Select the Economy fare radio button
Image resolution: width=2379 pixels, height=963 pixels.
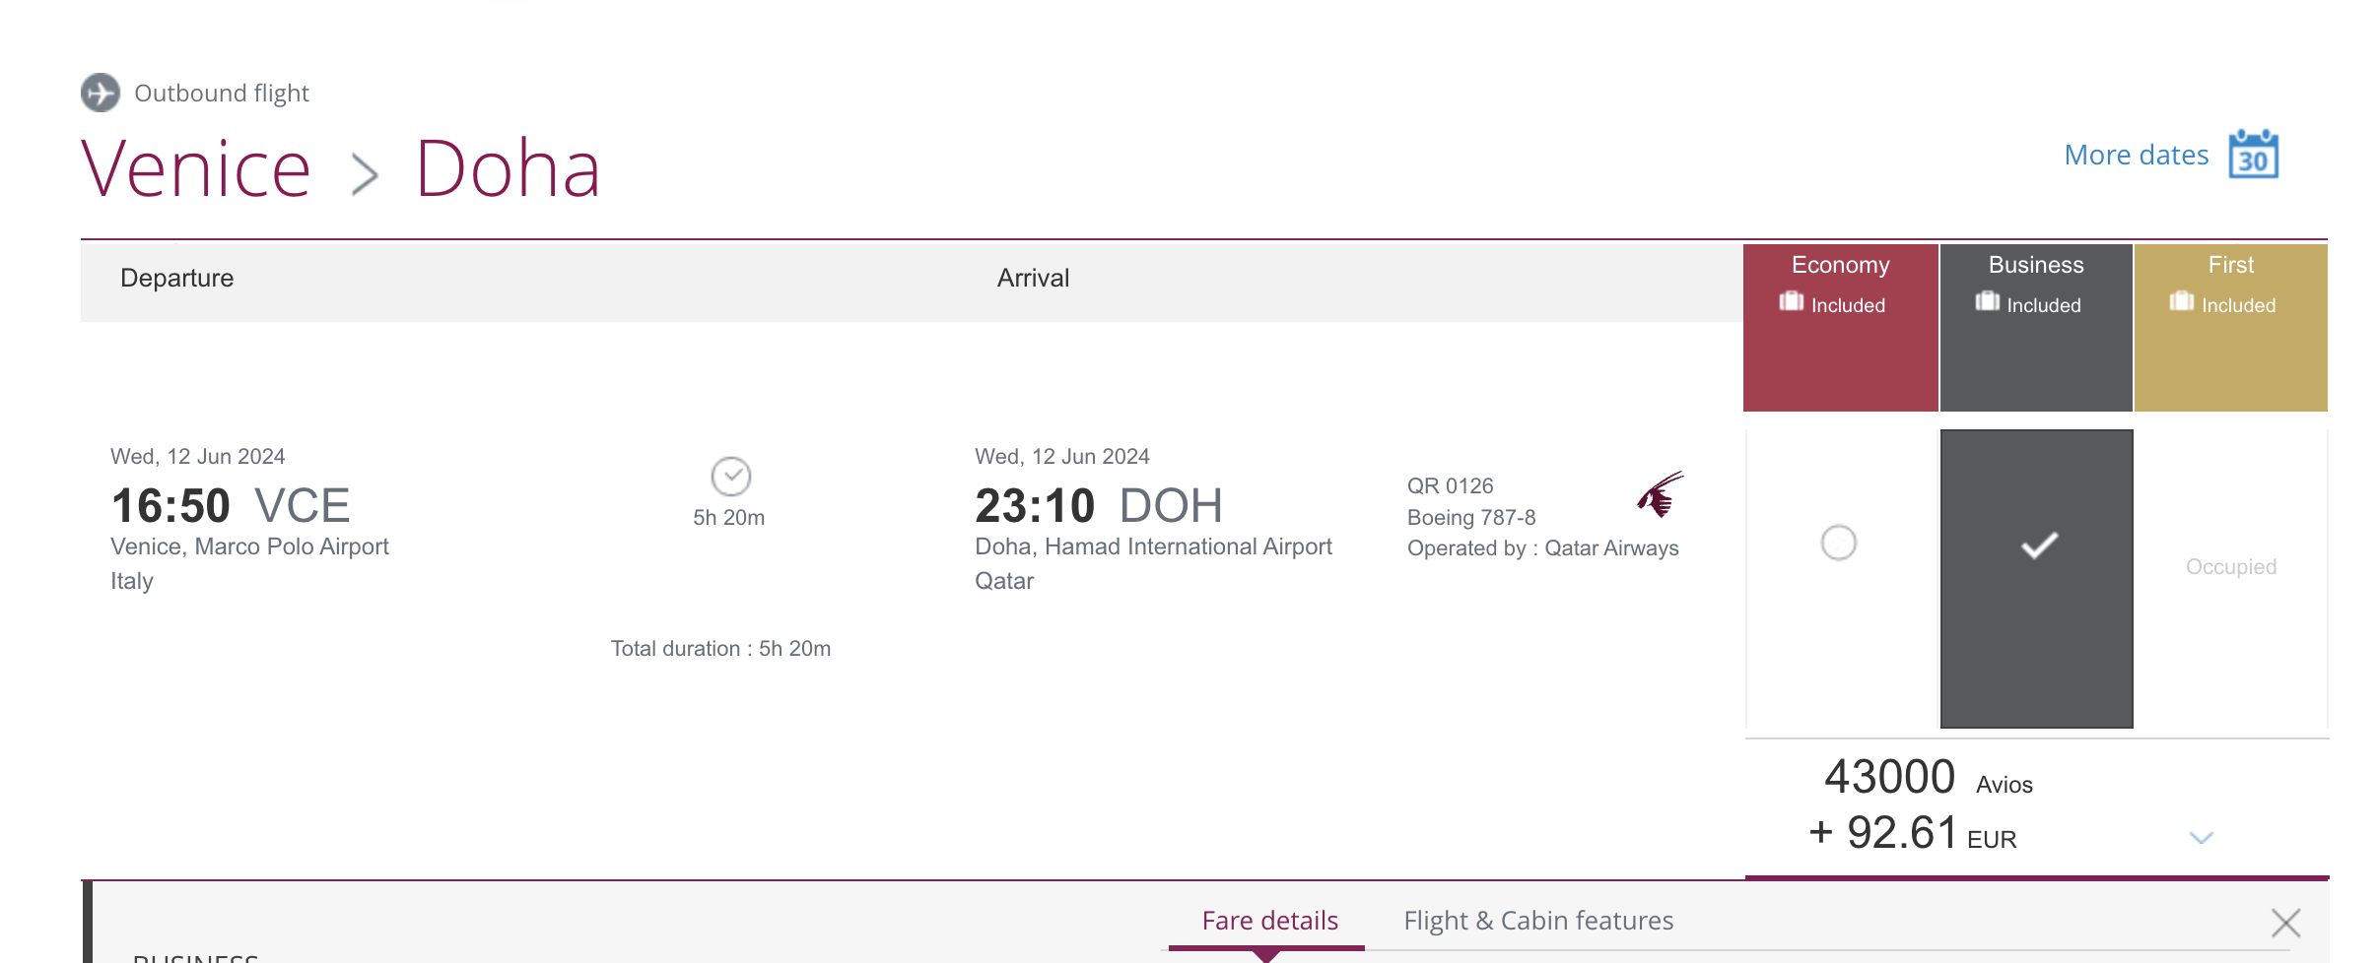pos(1839,543)
